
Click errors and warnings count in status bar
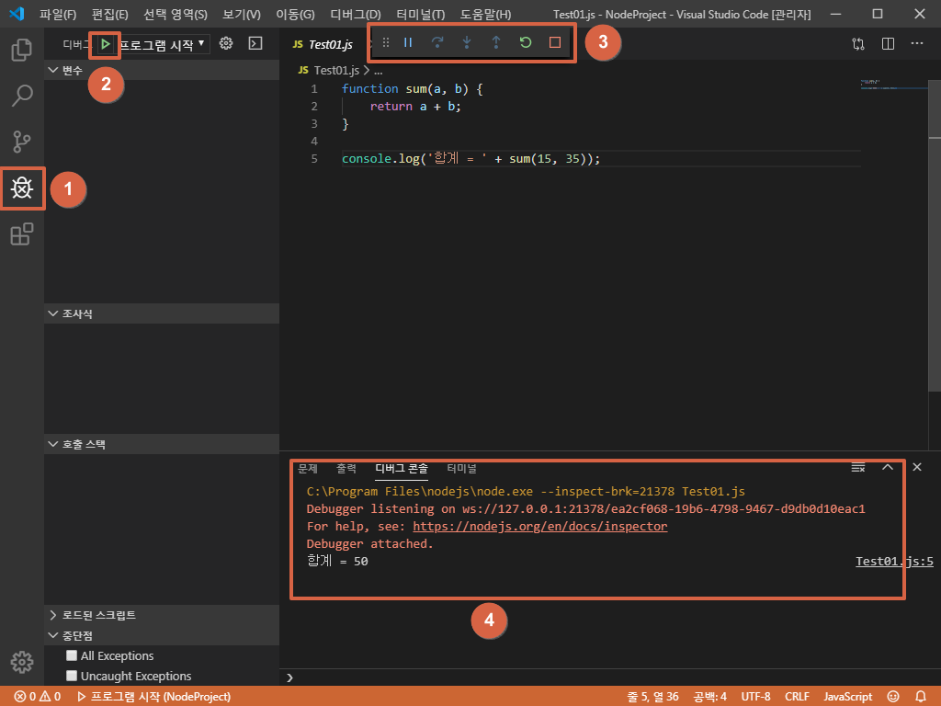coord(37,697)
